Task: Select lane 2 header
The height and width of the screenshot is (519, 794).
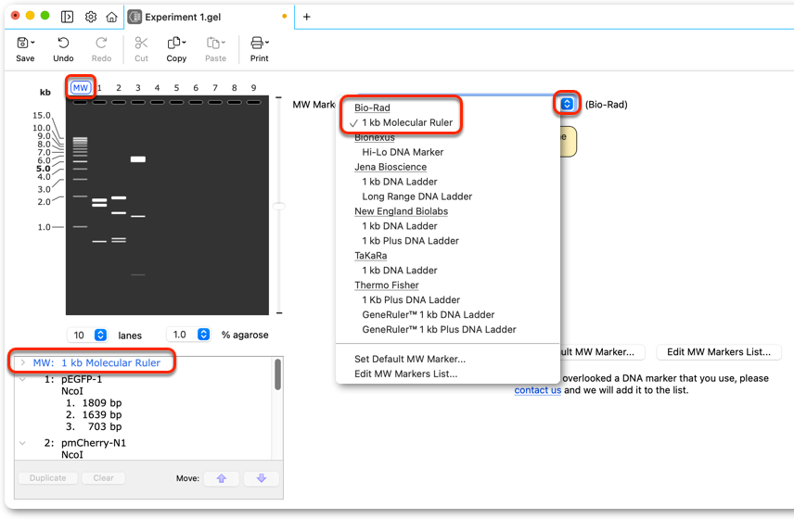Action: (x=119, y=88)
